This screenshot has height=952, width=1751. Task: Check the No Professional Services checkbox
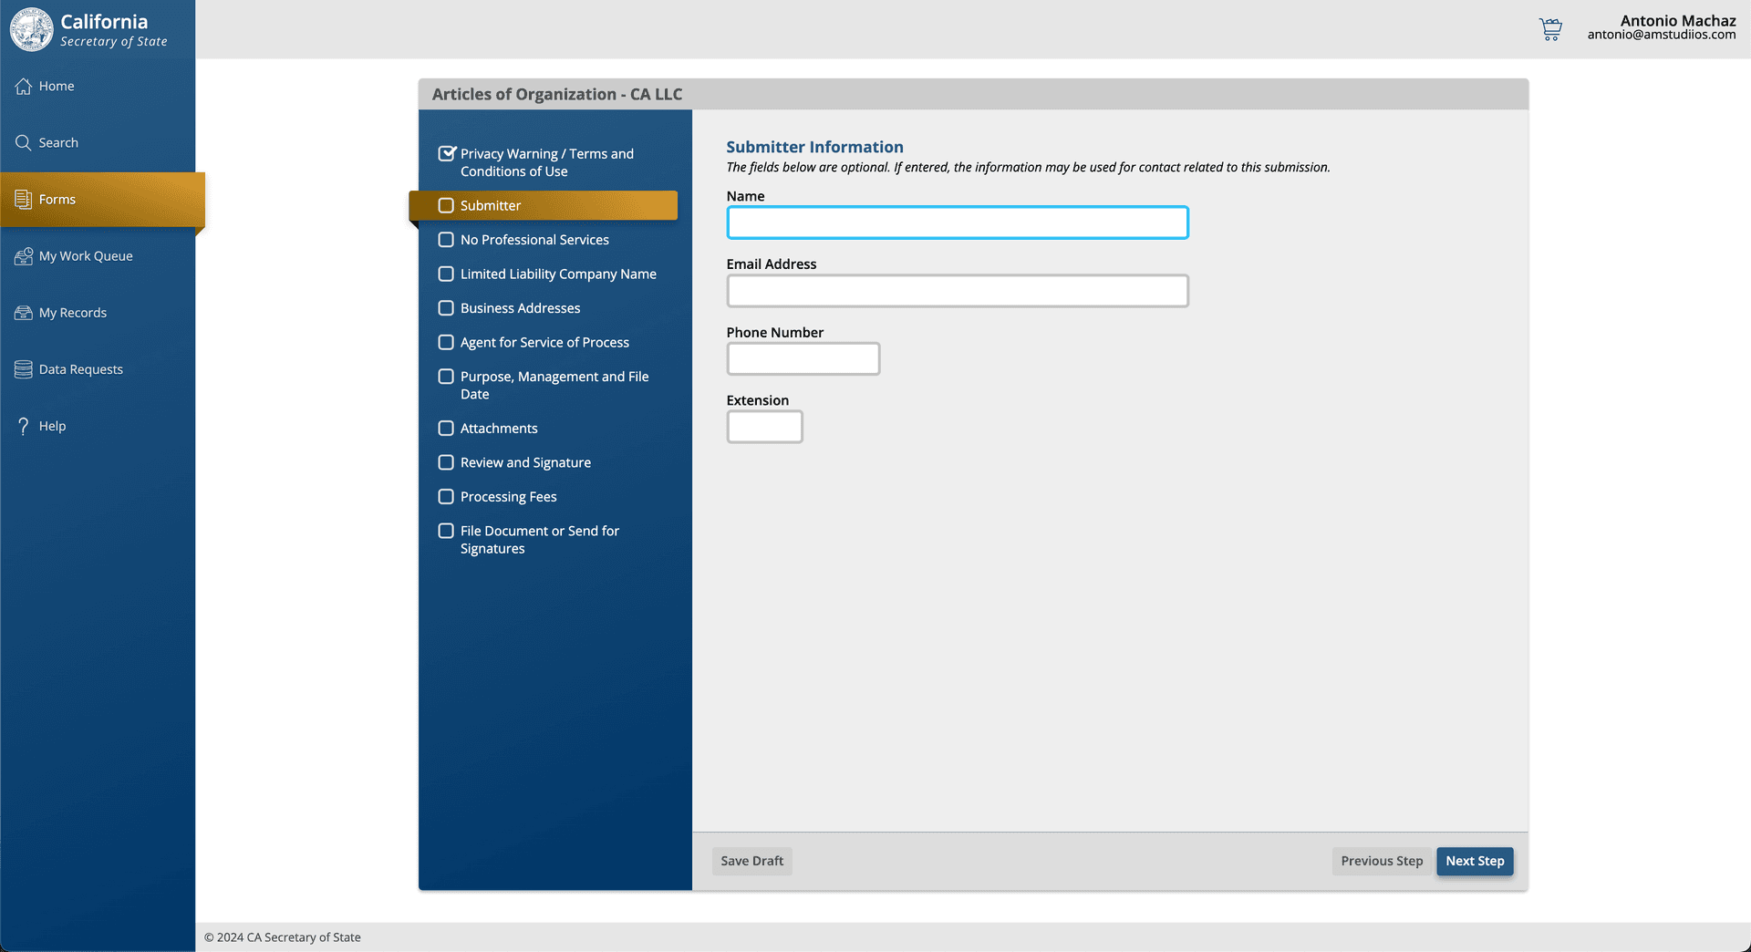(446, 239)
